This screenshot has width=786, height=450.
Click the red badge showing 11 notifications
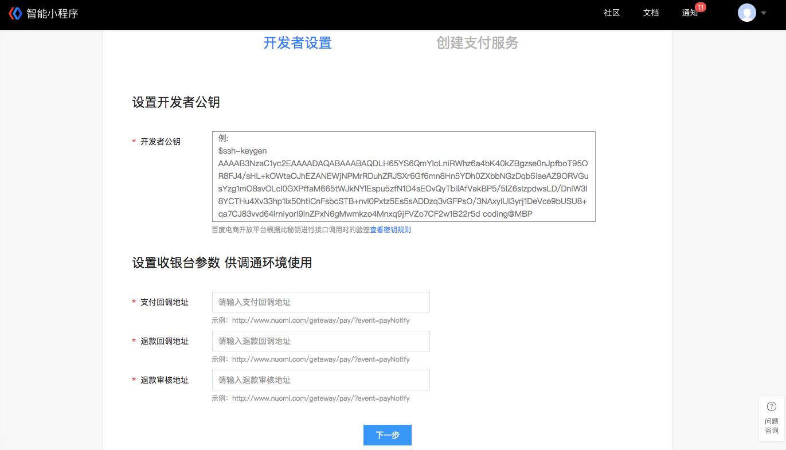coord(701,7)
